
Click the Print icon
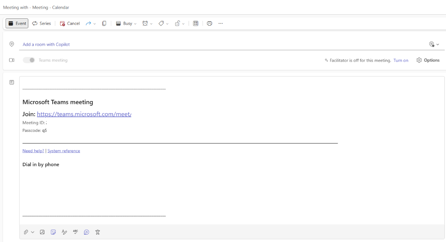pos(209,24)
